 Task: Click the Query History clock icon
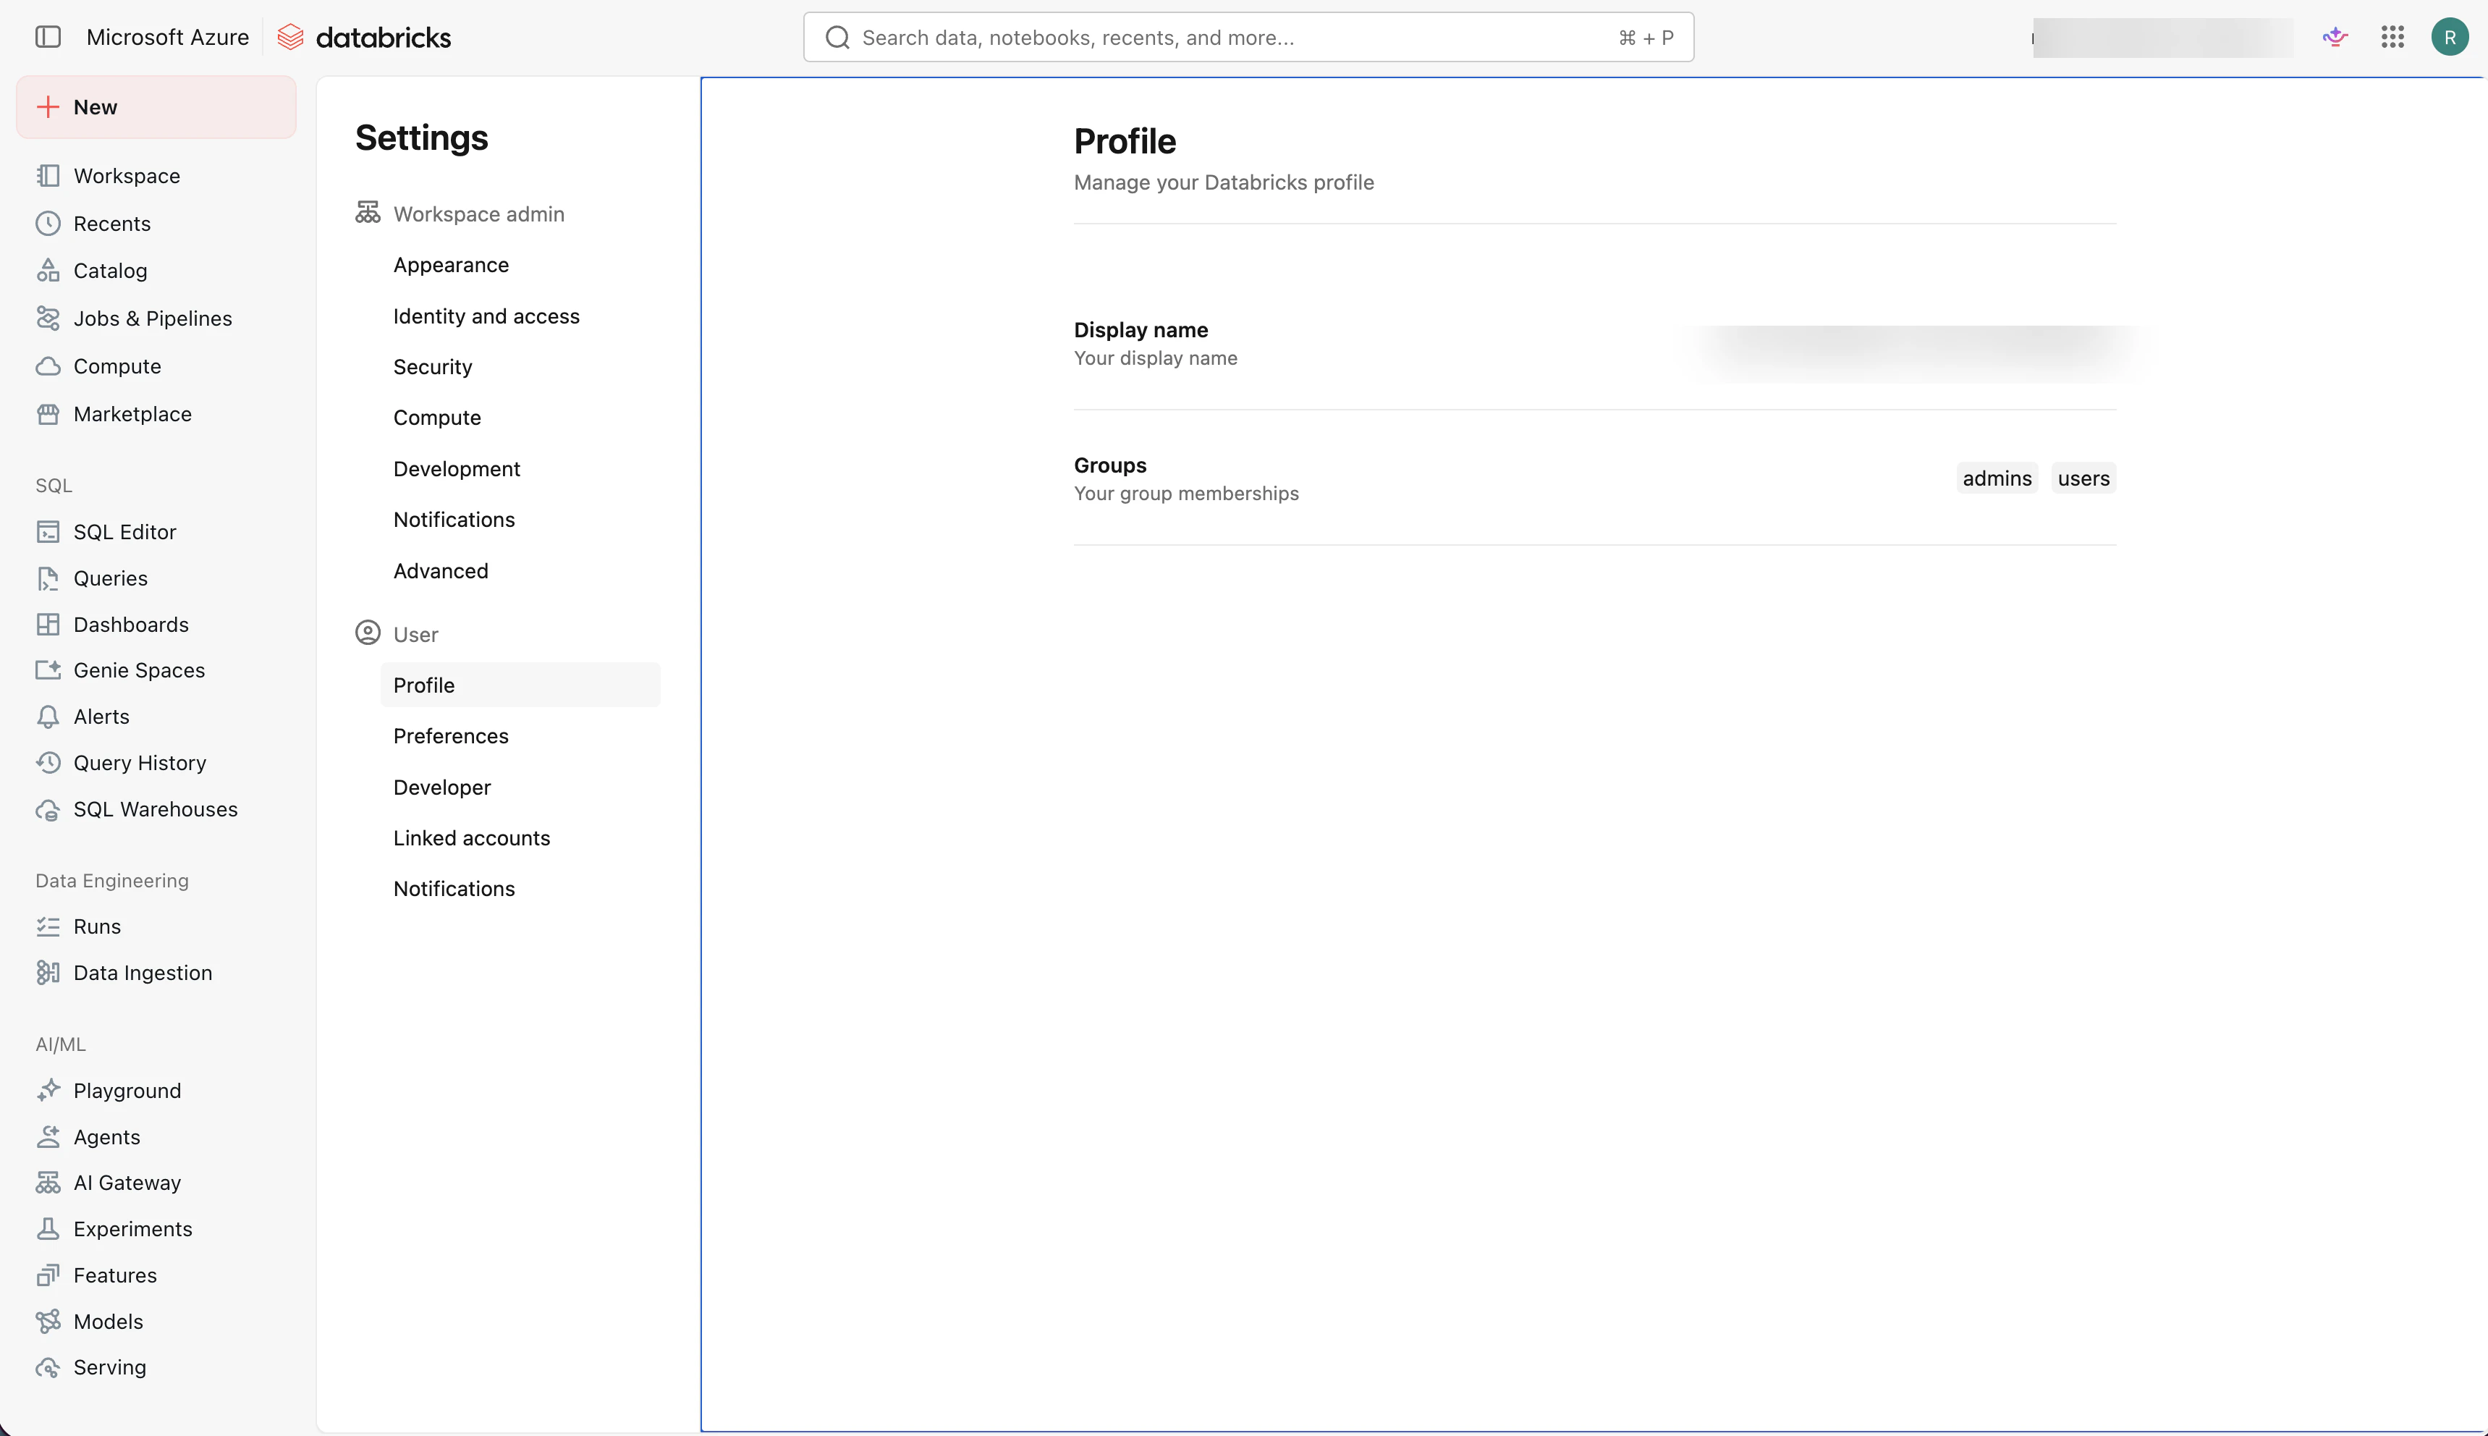tap(47, 762)
